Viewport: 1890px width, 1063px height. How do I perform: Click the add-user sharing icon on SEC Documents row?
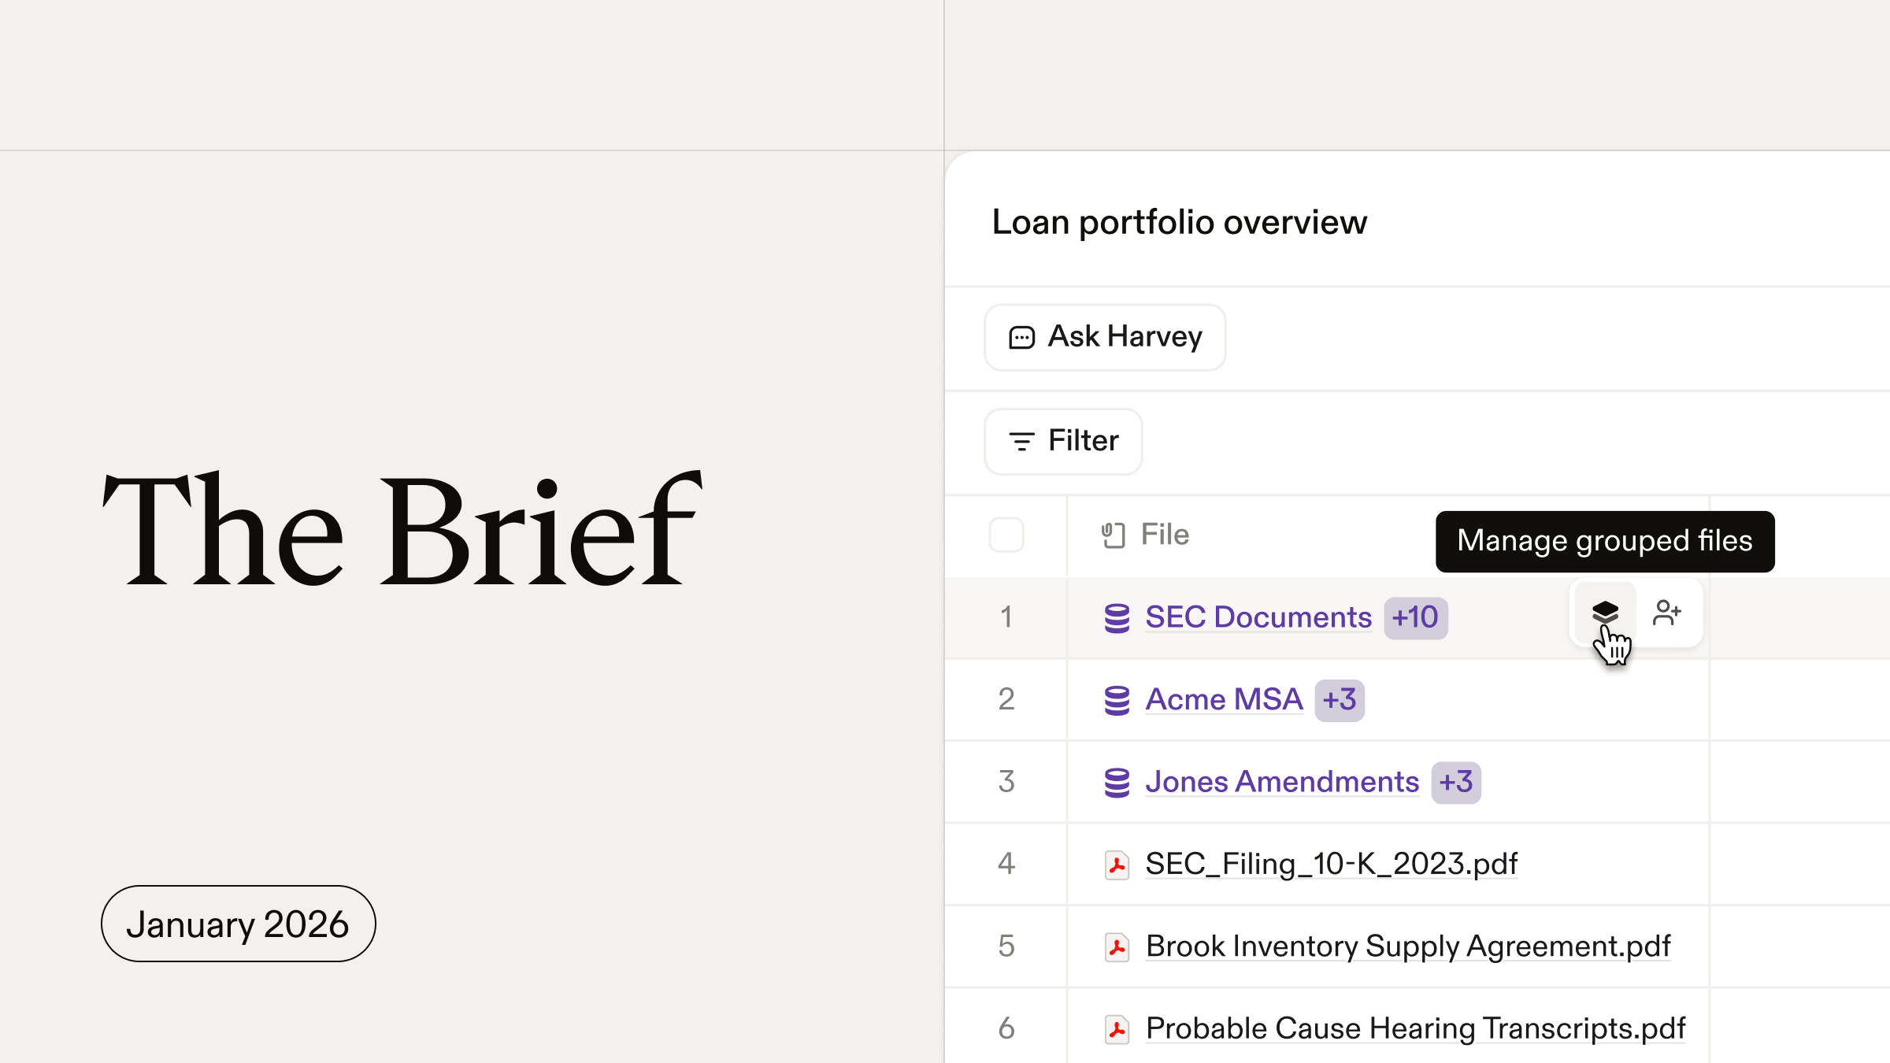pyautogui.click(x=1668, y=613)
